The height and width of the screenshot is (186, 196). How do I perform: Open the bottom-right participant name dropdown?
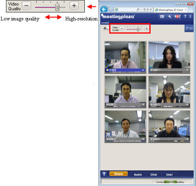[187, 139]
